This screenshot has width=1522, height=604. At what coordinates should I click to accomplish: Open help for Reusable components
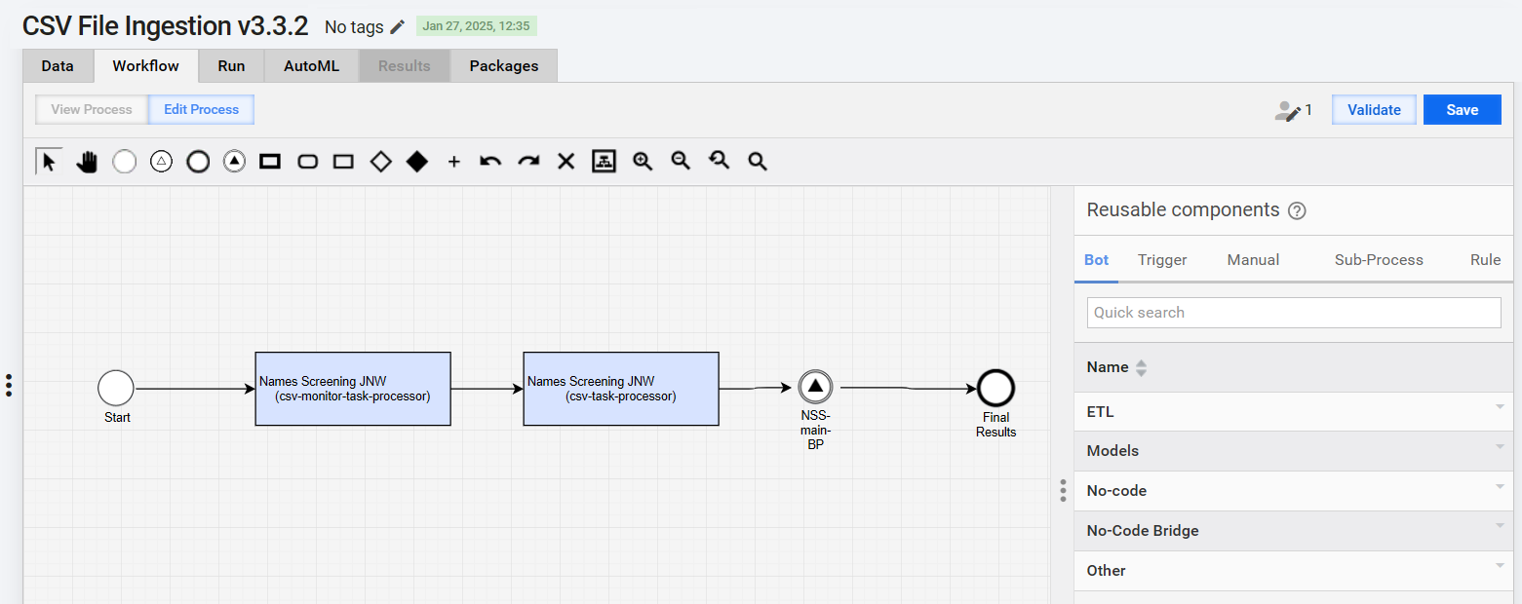1297,210
